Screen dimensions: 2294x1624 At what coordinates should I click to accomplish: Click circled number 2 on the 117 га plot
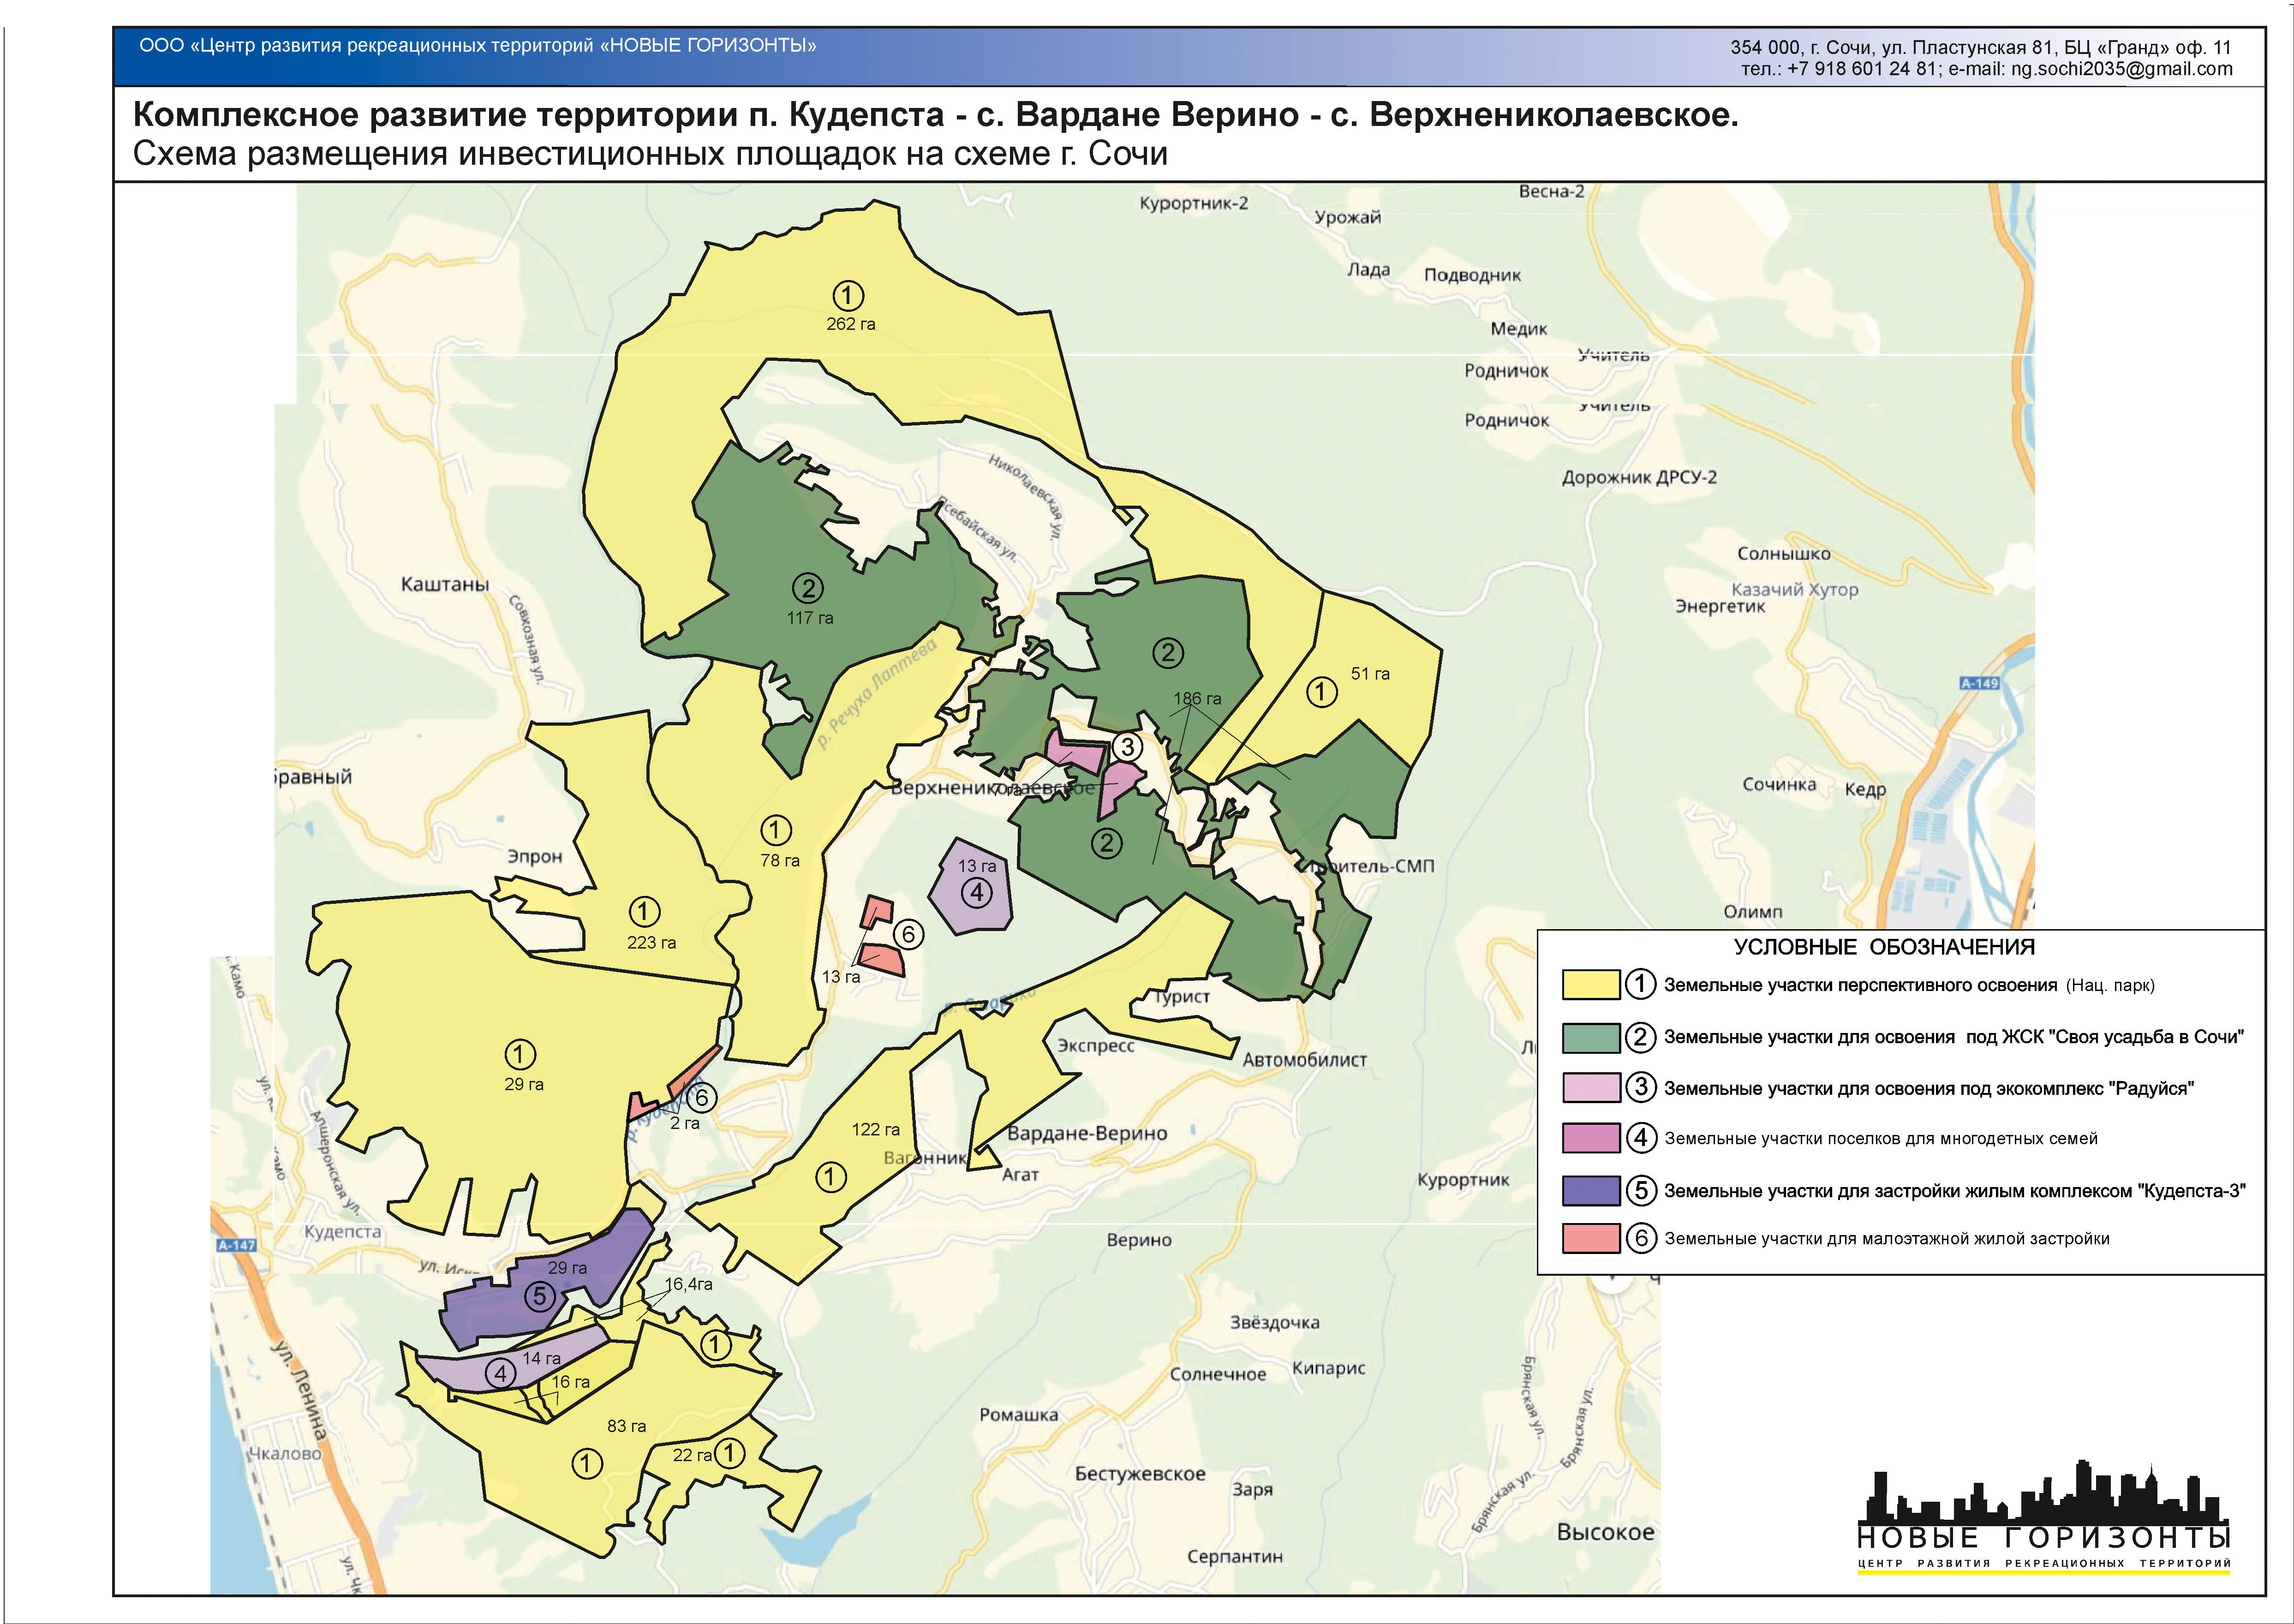[807, 588]
